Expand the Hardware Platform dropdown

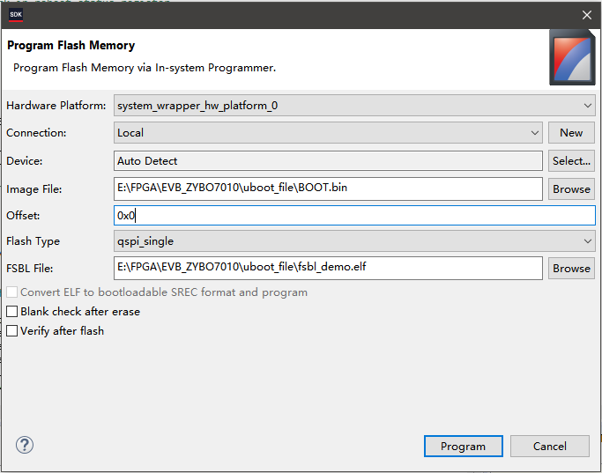tap(588, 106)
